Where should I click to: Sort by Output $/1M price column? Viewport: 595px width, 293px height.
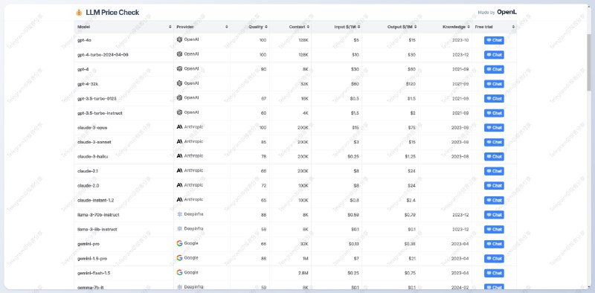(416, 27)
